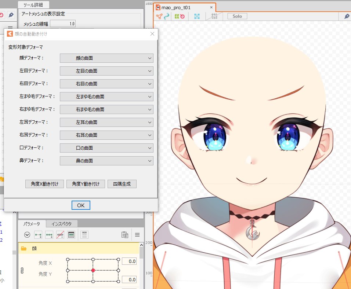Image resolution: width=351 pixels, height=289 pixels.
Task: Click the deformer path tool icon
Action: 167,17
